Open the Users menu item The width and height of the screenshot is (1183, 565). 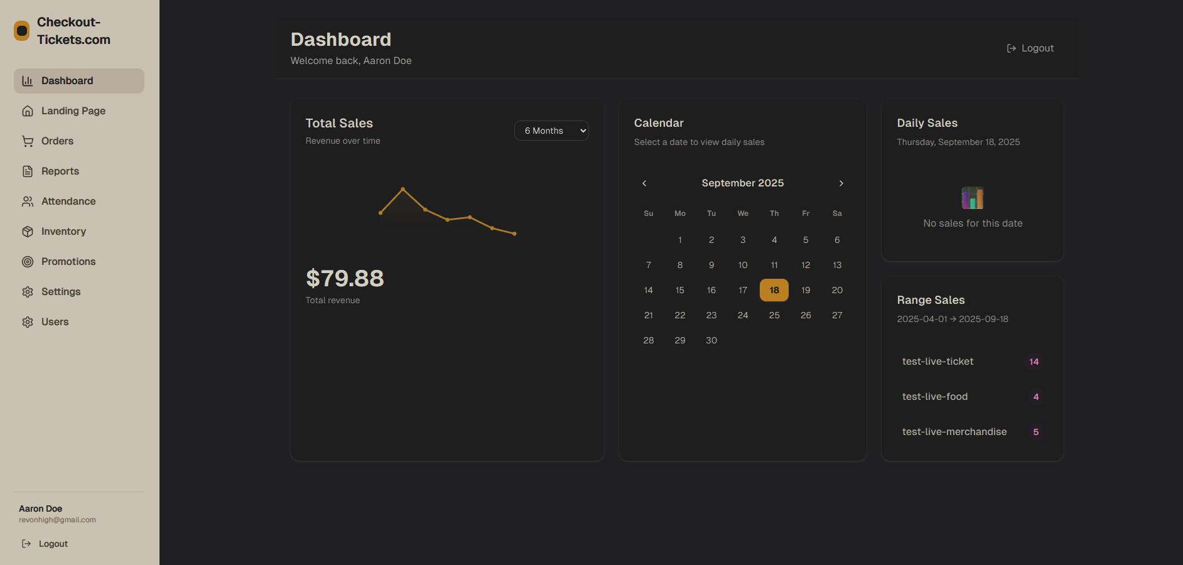point(55,322)
